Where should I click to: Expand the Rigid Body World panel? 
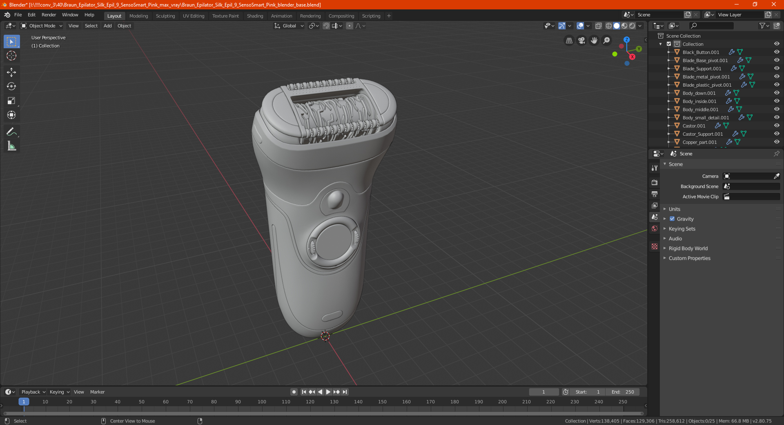[688, 248]
